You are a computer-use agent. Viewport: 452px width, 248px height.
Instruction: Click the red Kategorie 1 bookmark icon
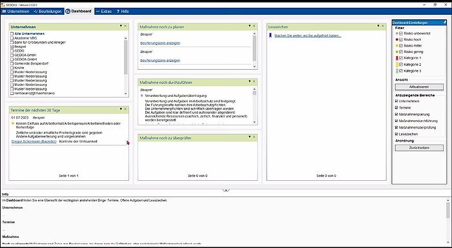coord(397,58)
